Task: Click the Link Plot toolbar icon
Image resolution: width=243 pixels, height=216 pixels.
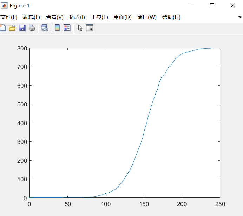Action: point(45,28)
